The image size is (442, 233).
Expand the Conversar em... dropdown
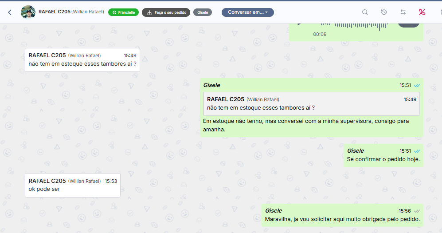pos(247,12)
